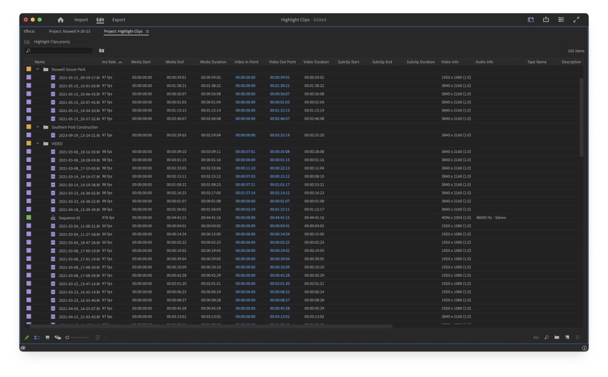Open the progress dashboard icon beside Quick Export

tap(561, 20)
